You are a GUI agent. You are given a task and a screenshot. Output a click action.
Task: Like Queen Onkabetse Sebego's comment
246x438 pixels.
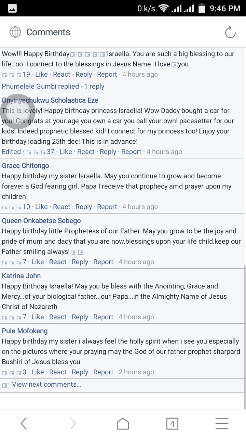(38, 262)
